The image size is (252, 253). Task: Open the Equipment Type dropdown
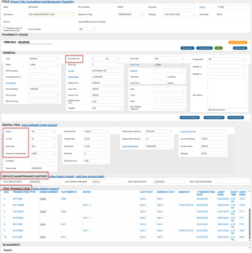(131, 14)
